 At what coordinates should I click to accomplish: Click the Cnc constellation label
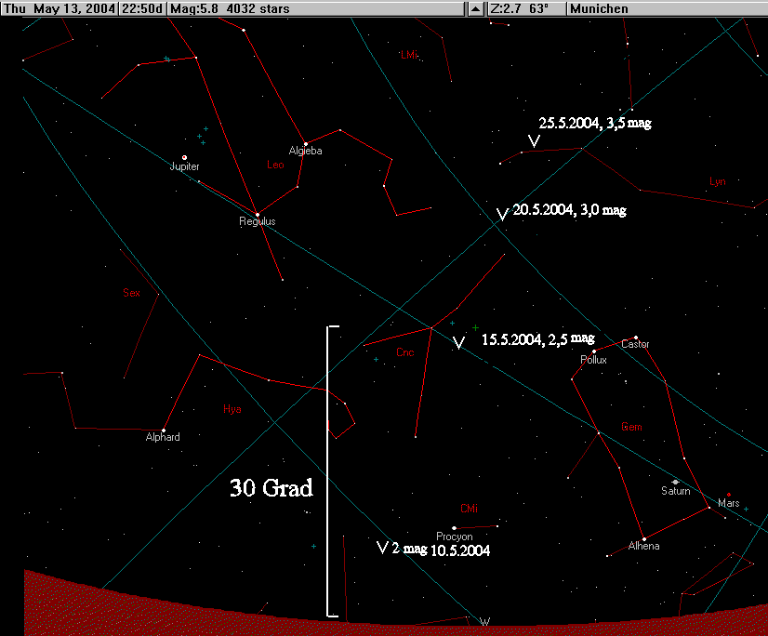tap(404, 353)
